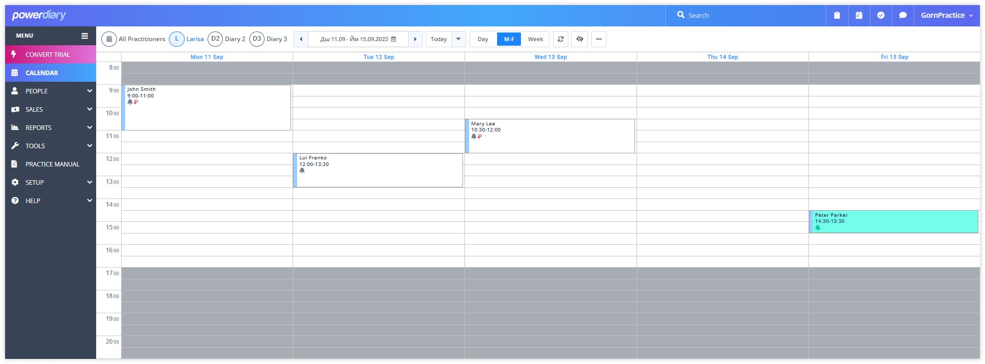Open the date range picker

[x=358, y=39]
